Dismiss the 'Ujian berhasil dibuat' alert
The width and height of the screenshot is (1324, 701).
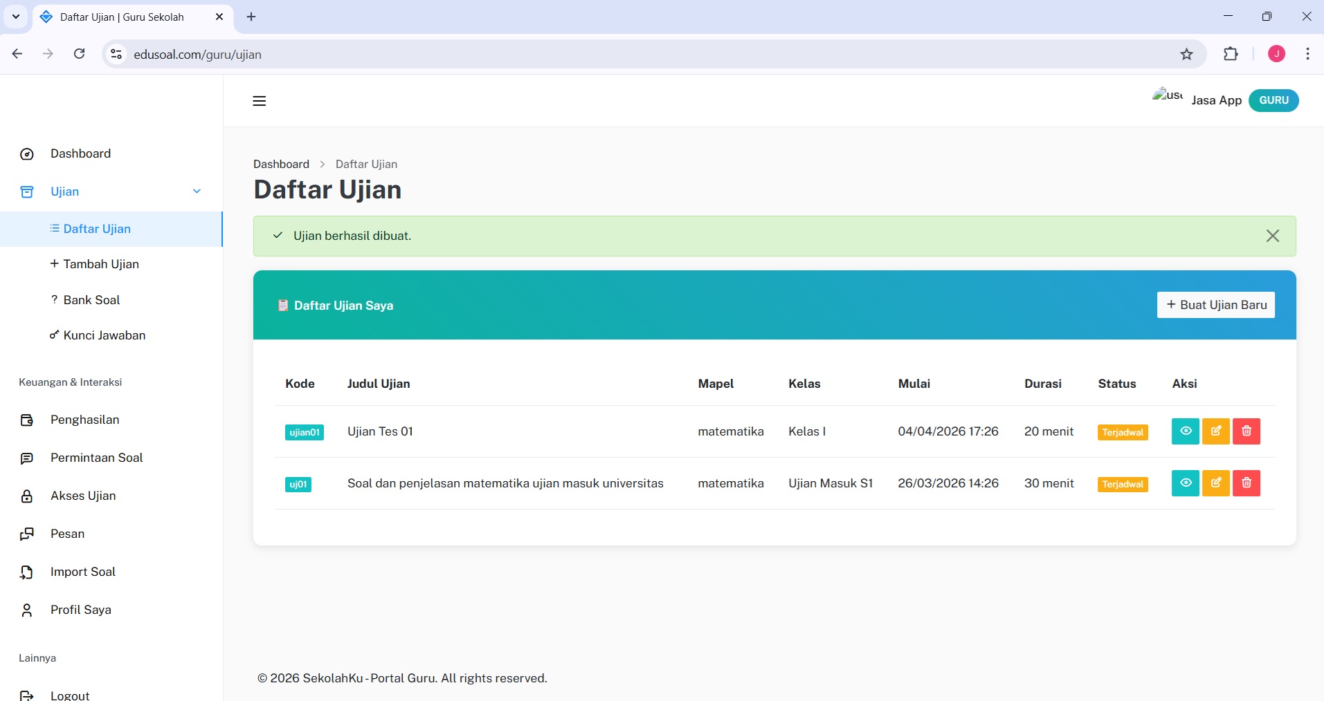(1272, 236)
